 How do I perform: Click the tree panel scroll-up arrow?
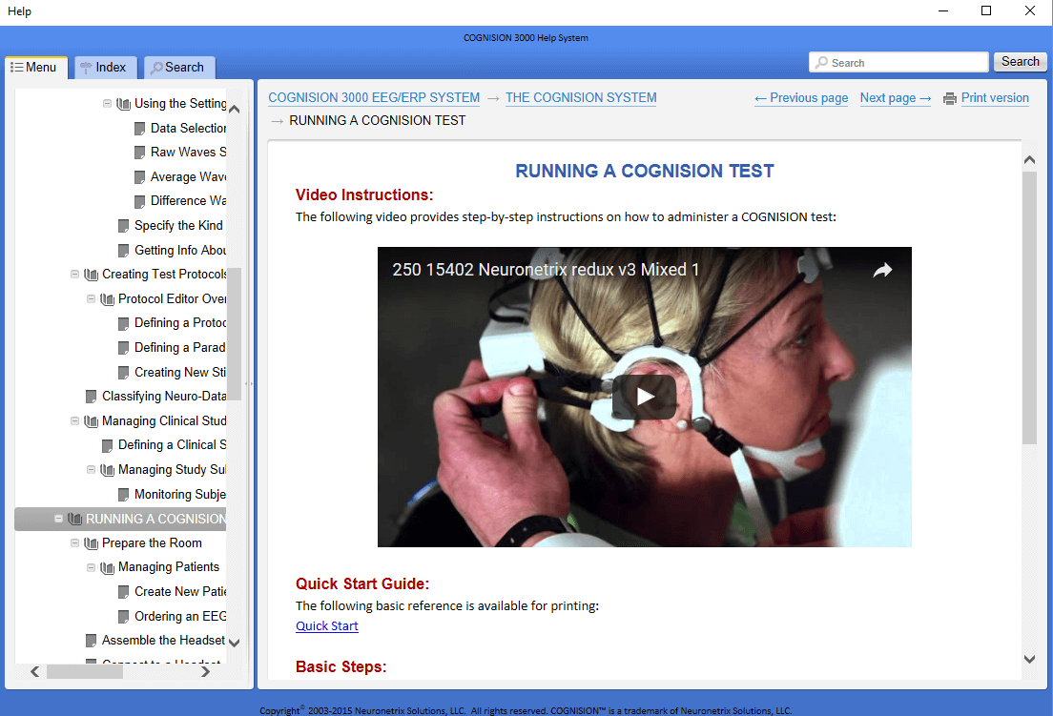pyautogui.click(x=235, y=109)
